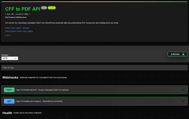Screen dimensions: 189x119
Task: Open the EULA link
Action: (x=8, y=35)
